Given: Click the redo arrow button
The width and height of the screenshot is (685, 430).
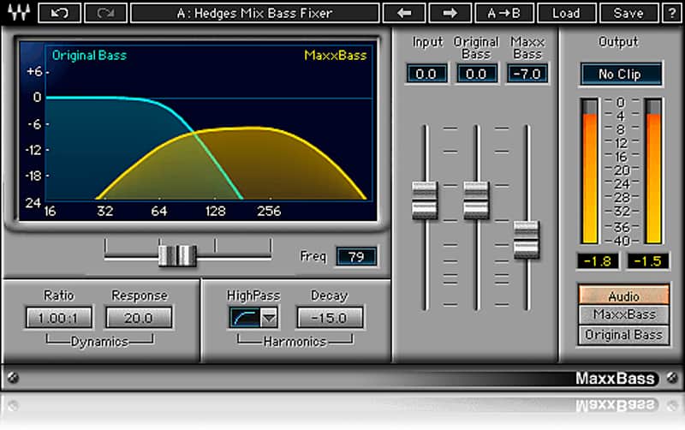Looking at the screenshot, I should tap(105, 13).
